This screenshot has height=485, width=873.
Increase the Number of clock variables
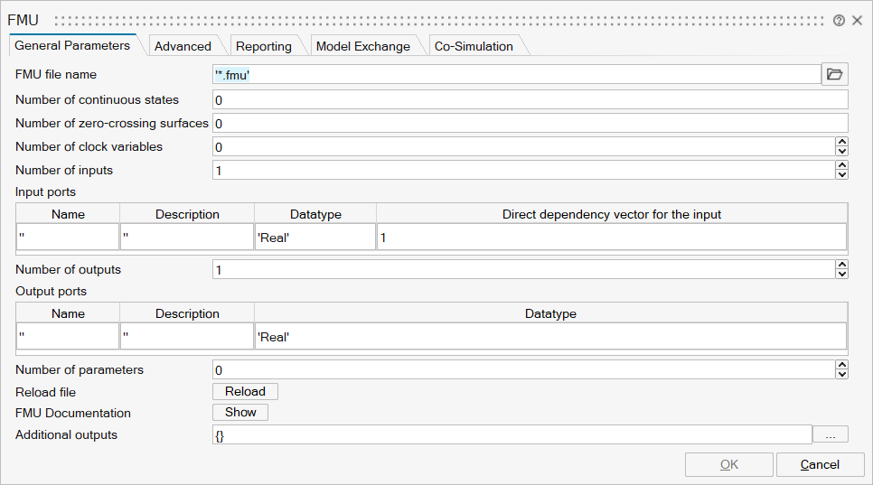841,142
